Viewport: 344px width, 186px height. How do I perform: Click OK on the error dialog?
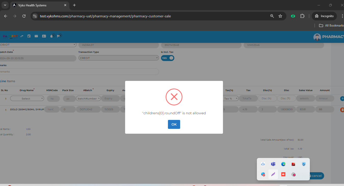[174, 124]
